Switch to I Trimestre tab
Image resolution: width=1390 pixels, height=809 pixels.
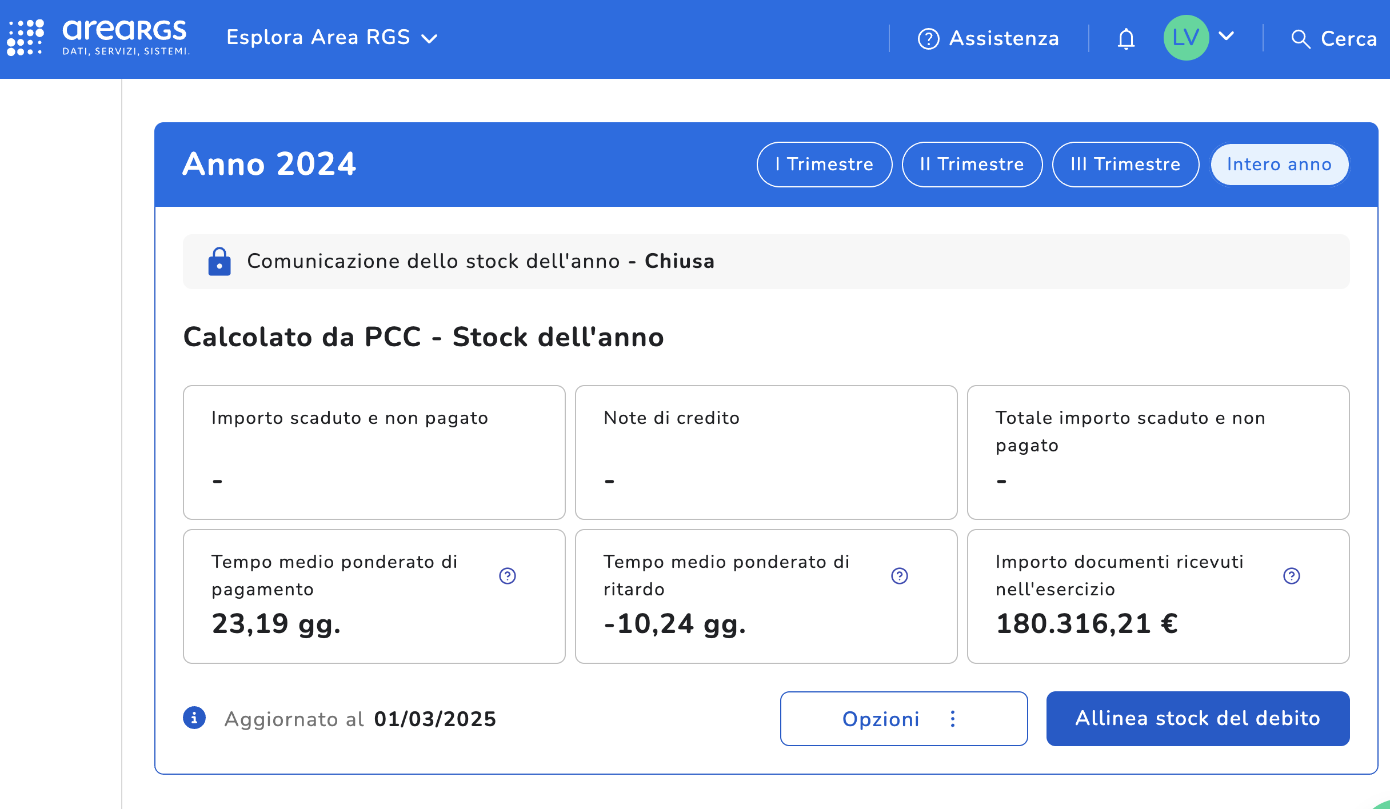pos(824,165)
